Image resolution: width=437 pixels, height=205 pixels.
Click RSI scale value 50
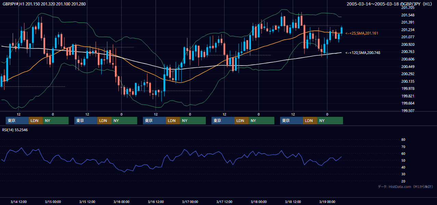[x=403, y=160]
